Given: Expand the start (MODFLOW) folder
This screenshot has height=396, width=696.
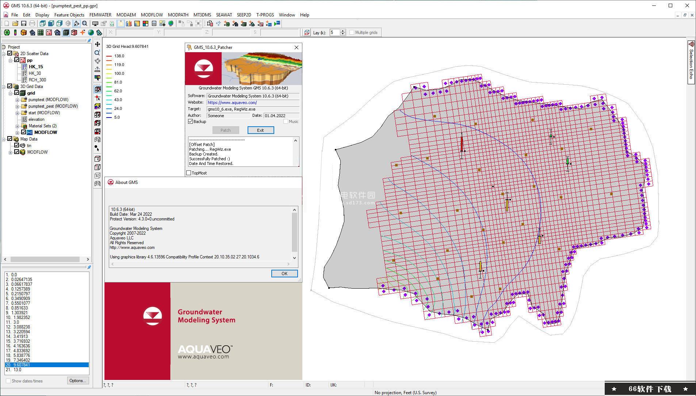Looking at the screenshot, I should click(x=17, y=113).
